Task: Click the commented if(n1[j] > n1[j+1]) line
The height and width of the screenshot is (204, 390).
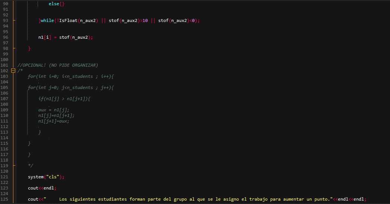Action: [x=64, y=99]
